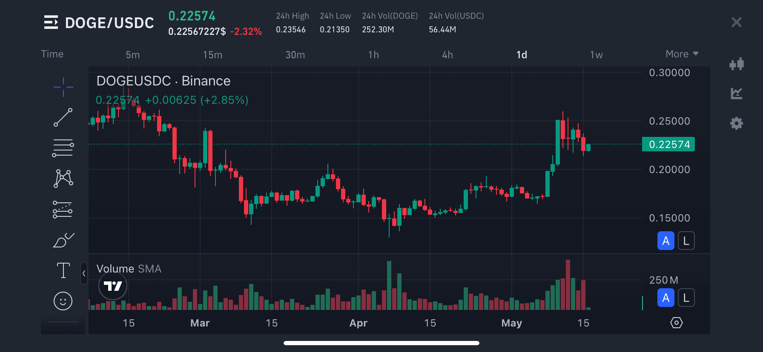Switch to the 1h timeframe

[x=373, y=55]
